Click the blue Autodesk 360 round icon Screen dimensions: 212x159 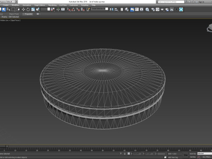[x=181, y=9]
